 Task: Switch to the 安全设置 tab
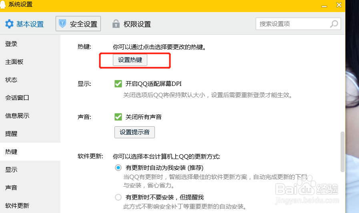[x=78, y=24]
